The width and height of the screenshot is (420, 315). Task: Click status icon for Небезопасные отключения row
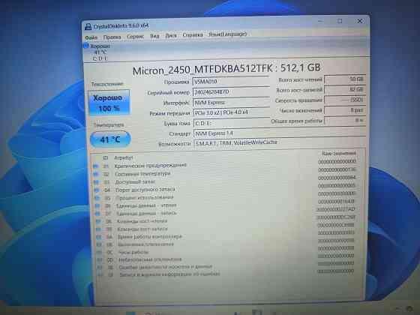click(100, 259)
